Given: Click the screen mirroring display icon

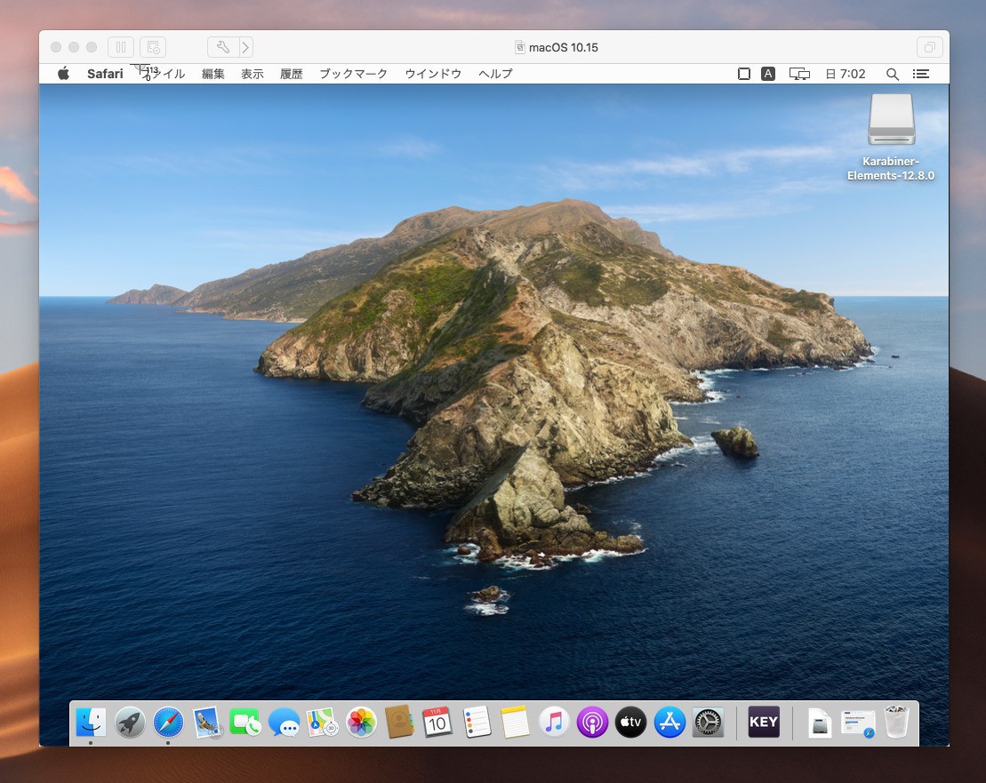Looking at the screenshot, I should click(x=799, y=74).
